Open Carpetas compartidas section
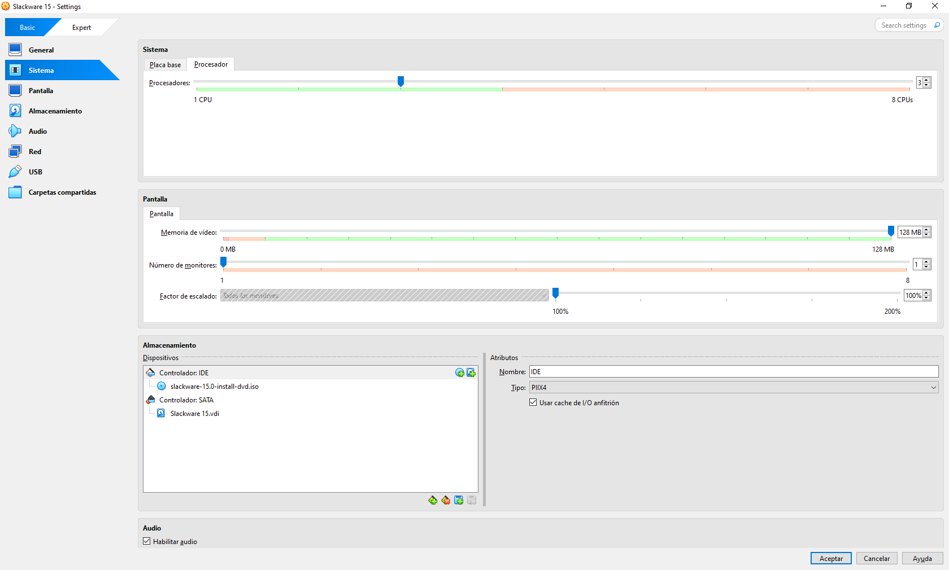949x570 pixels. 62,192
